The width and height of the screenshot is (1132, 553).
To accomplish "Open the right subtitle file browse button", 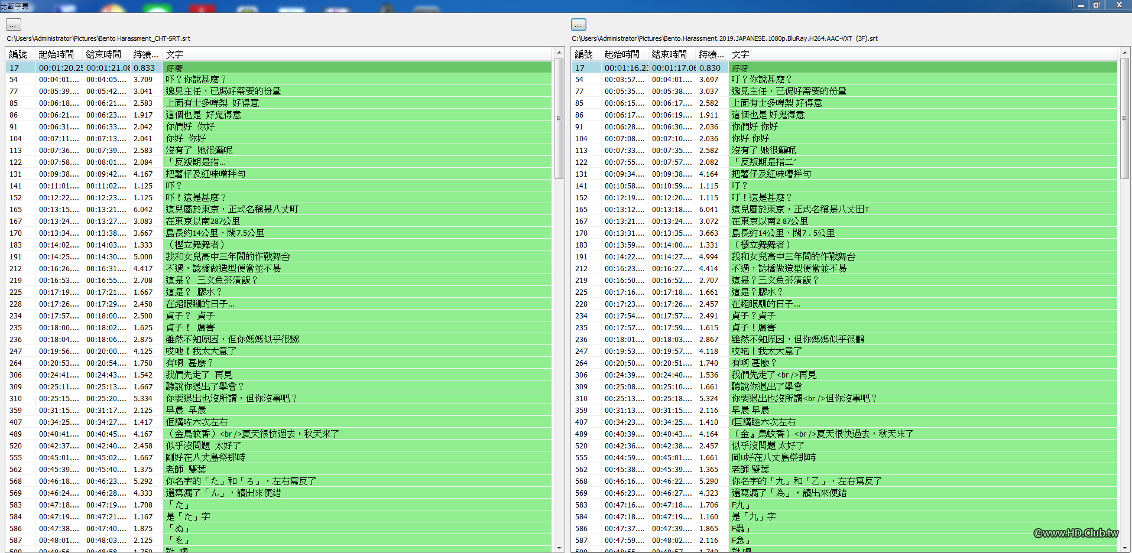I will coord(579,25).
